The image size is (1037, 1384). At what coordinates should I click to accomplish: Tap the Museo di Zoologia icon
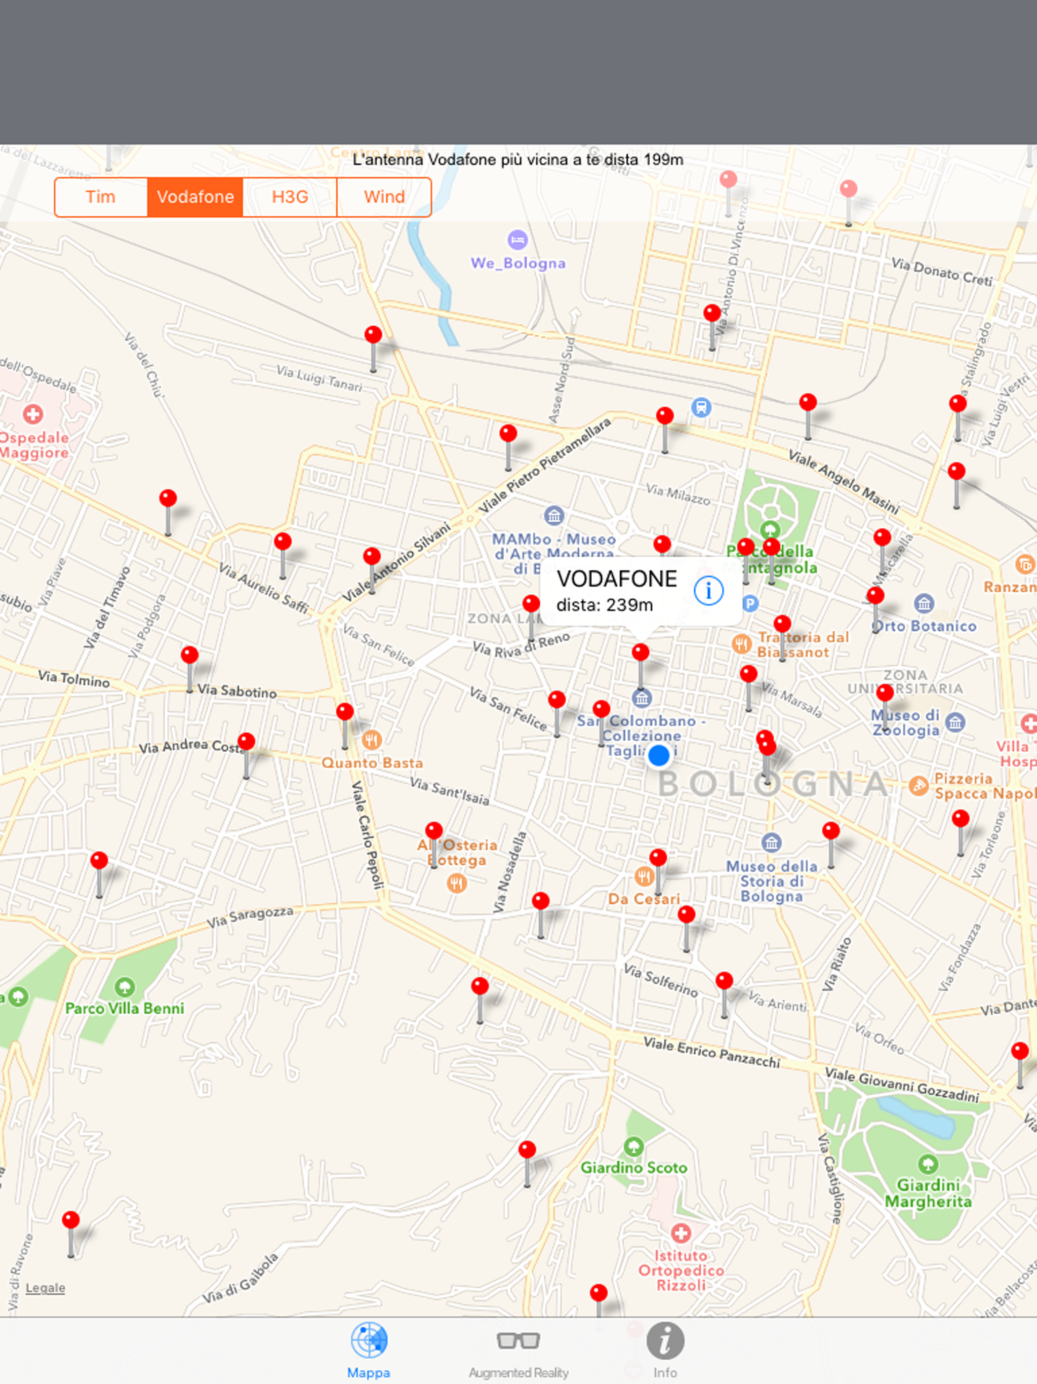click(955, 723)
